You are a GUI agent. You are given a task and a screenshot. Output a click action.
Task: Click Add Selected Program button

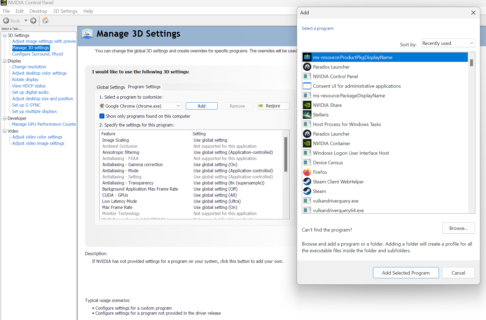click(x=406, y=273)
